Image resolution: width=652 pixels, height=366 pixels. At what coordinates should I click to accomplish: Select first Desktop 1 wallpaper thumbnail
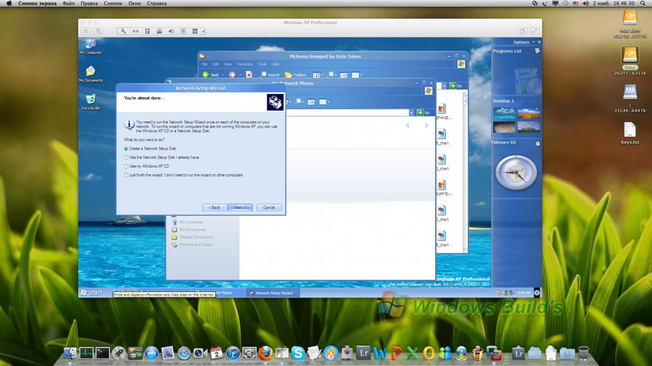click(504, 113)
